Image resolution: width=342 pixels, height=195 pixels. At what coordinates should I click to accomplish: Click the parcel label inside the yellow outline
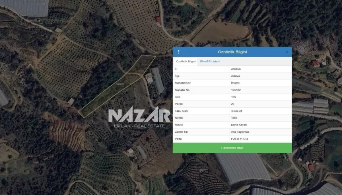[119, 84]
